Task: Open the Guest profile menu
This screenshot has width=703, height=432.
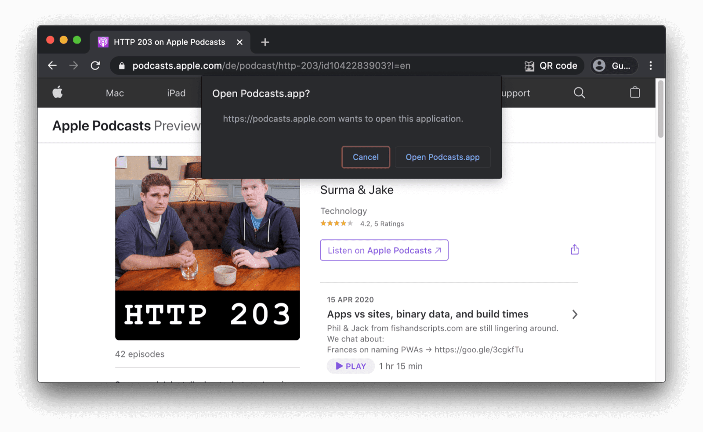Action: (x=614, y=65)
